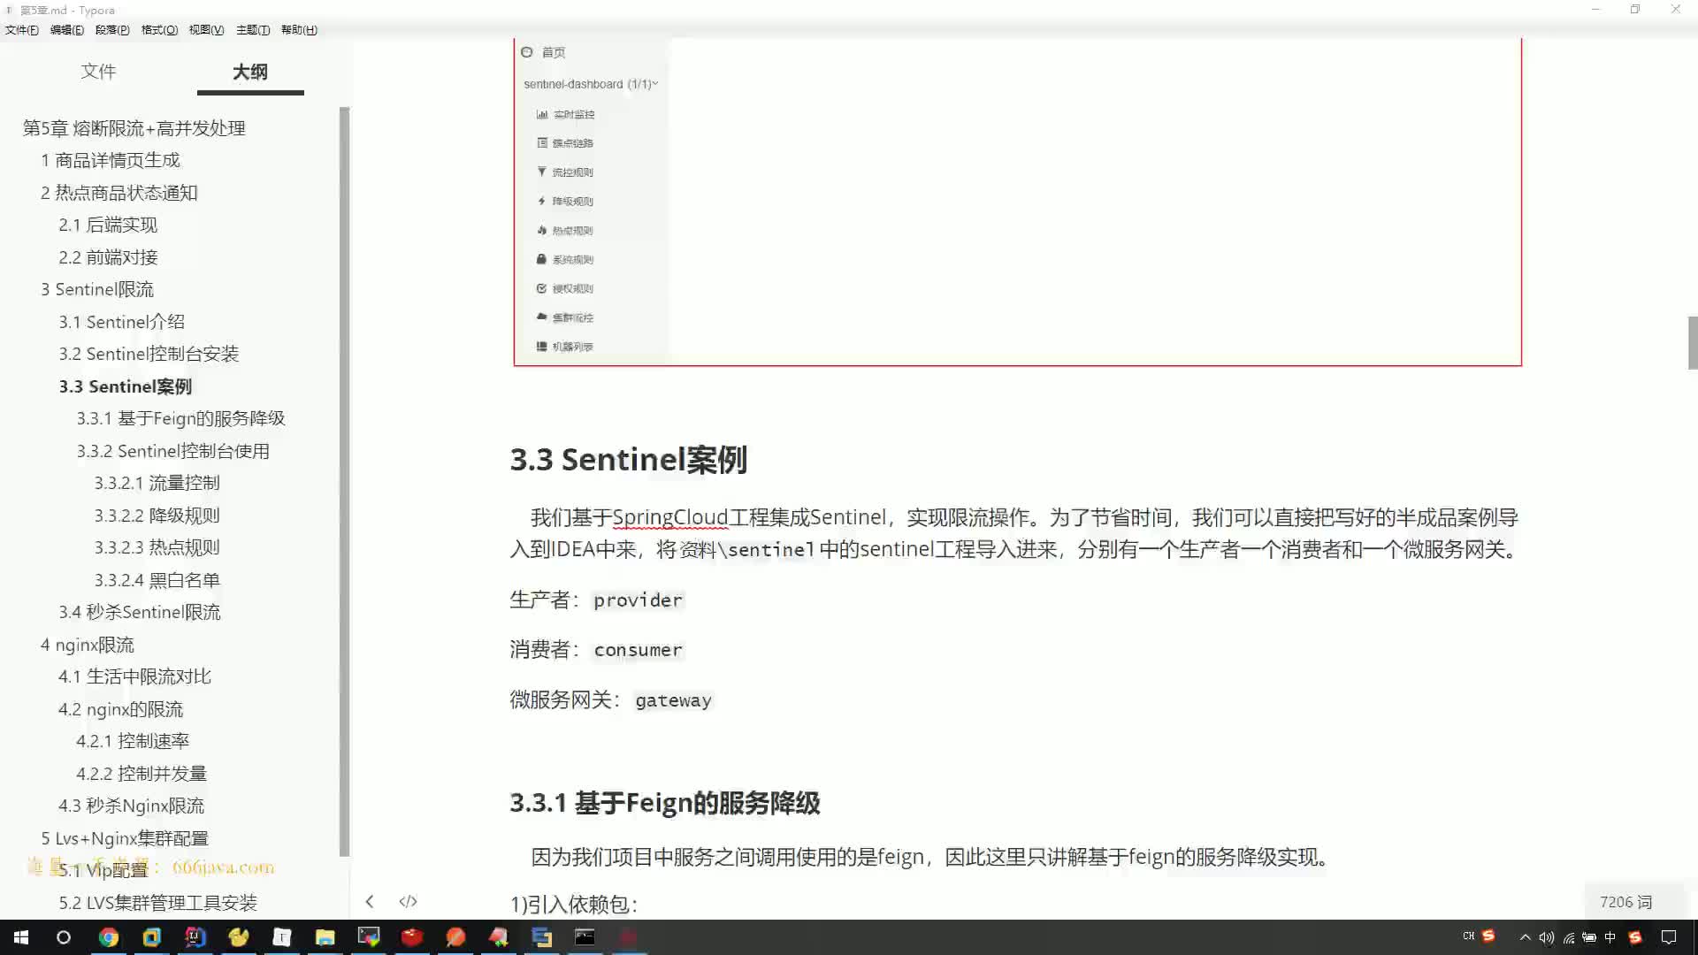
Task: Open the 视图(V) menu
Action: (x=206, y=30)
